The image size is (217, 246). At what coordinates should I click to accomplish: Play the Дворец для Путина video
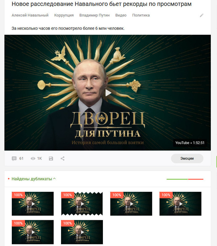(x=108, y=93)
